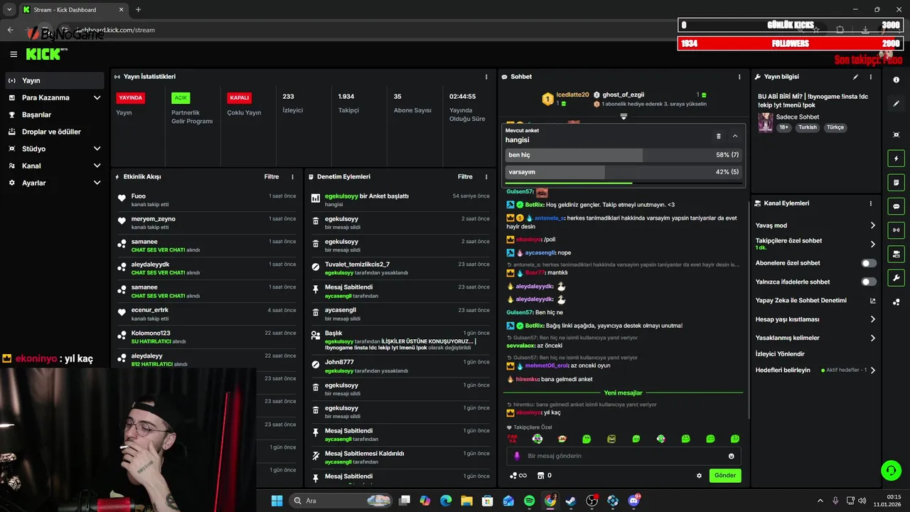The width and height of the screenshot is (910, 512).
Task: Open Etkinlik Akışı three-dot menu
Action: pos(292,177)
